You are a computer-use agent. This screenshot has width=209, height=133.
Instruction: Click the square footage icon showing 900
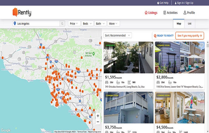point(129,82)
